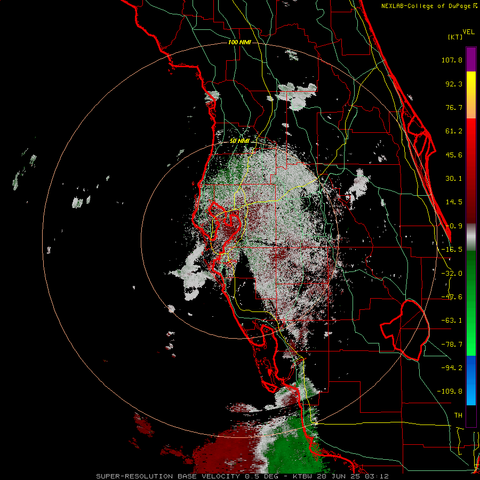Pick the blue segment of velocity scale
480x480 pixels.
tap(471, 380)
